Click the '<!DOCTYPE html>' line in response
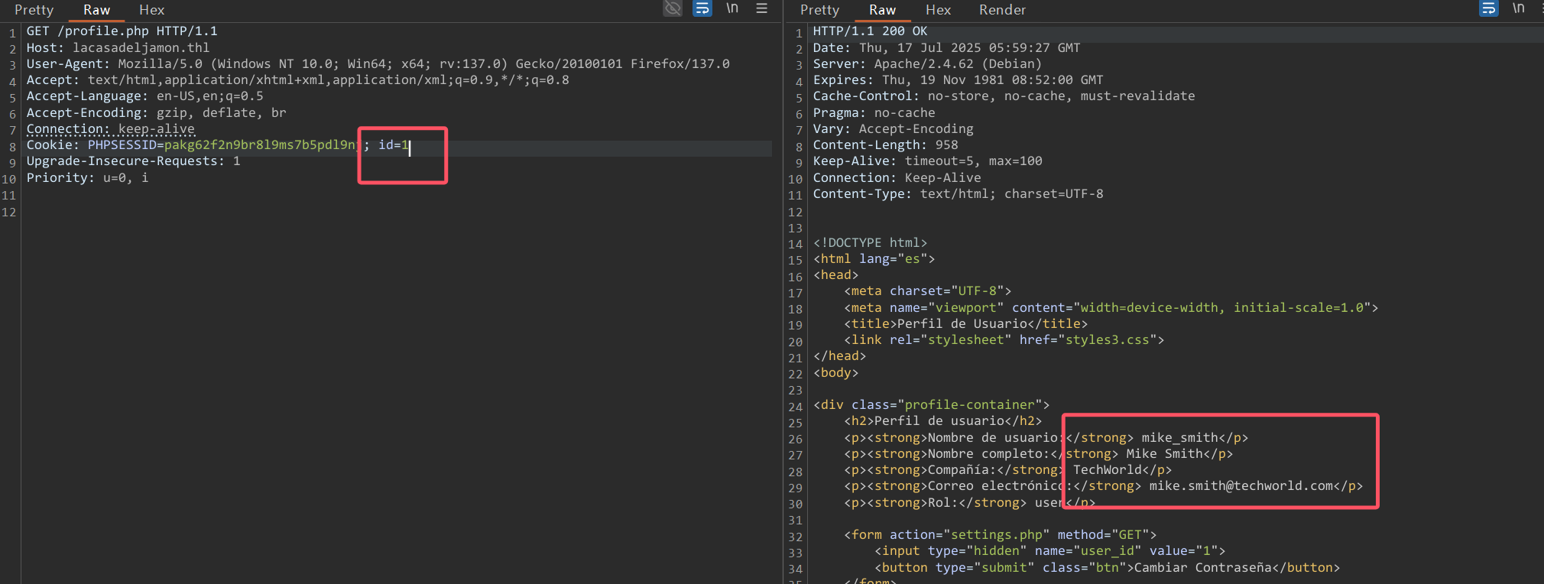This screenshot has width=1544, height=584. click(871, 243)
